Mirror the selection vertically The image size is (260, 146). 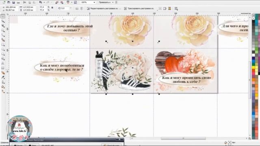tap(82, 9)
